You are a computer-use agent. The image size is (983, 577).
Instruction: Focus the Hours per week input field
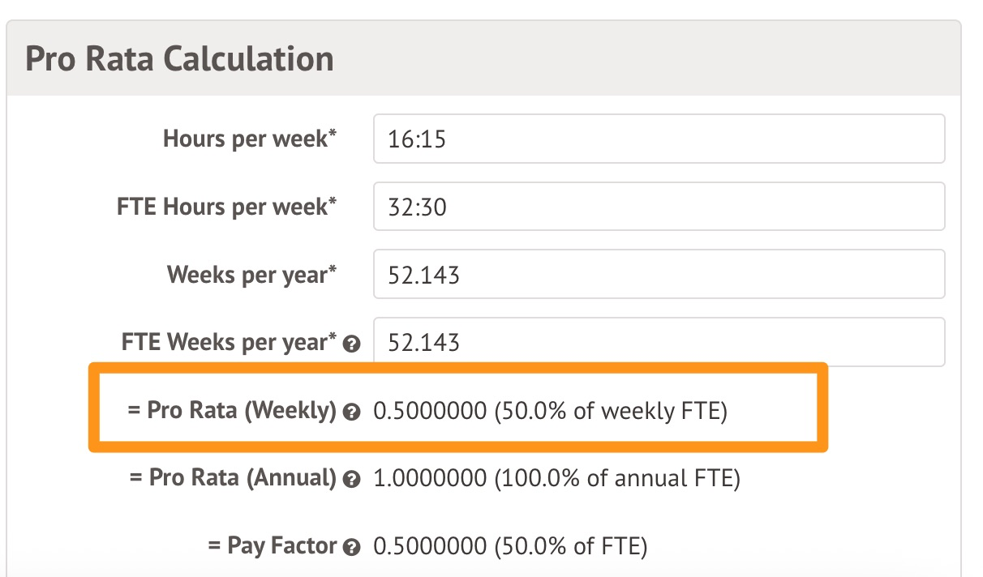pos(659,139)
